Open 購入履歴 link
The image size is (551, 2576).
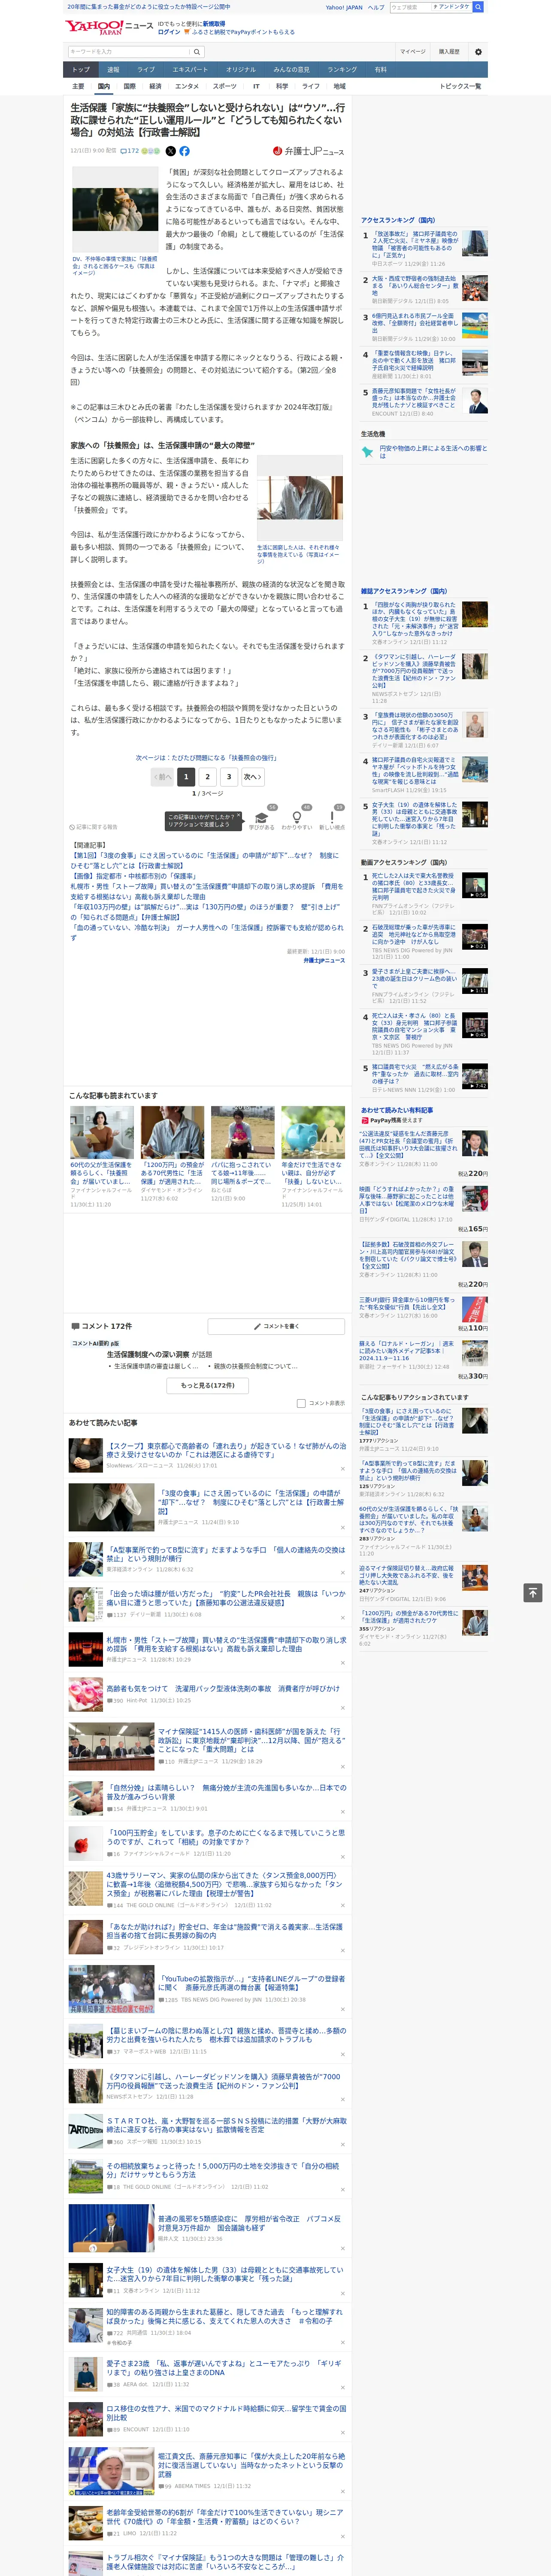[449, 51]
